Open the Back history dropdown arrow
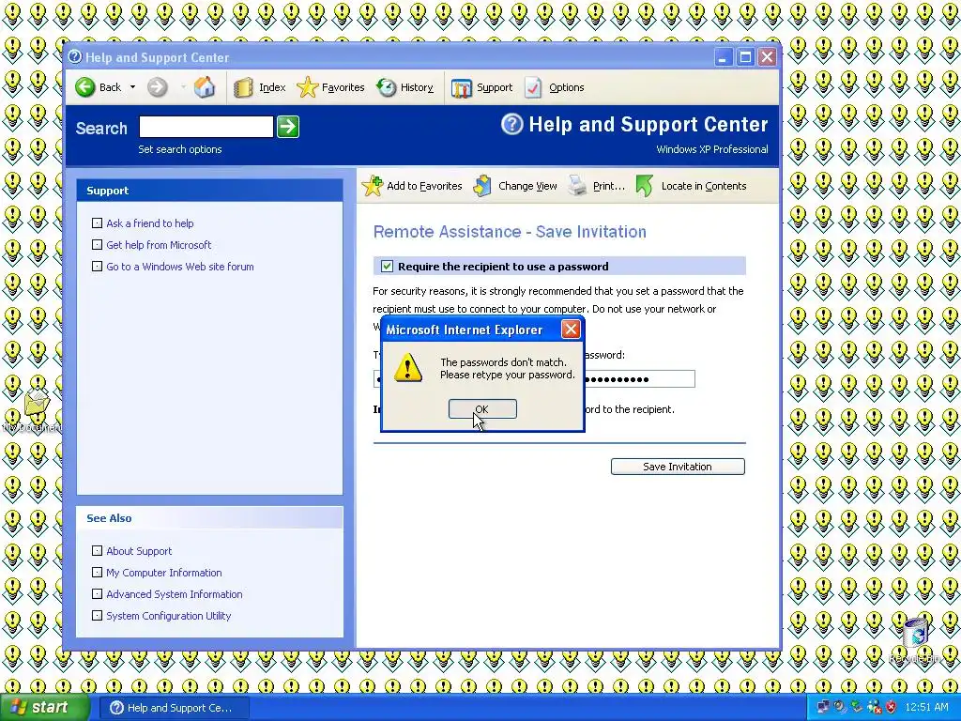961x721 pixels. click(132, 87)
